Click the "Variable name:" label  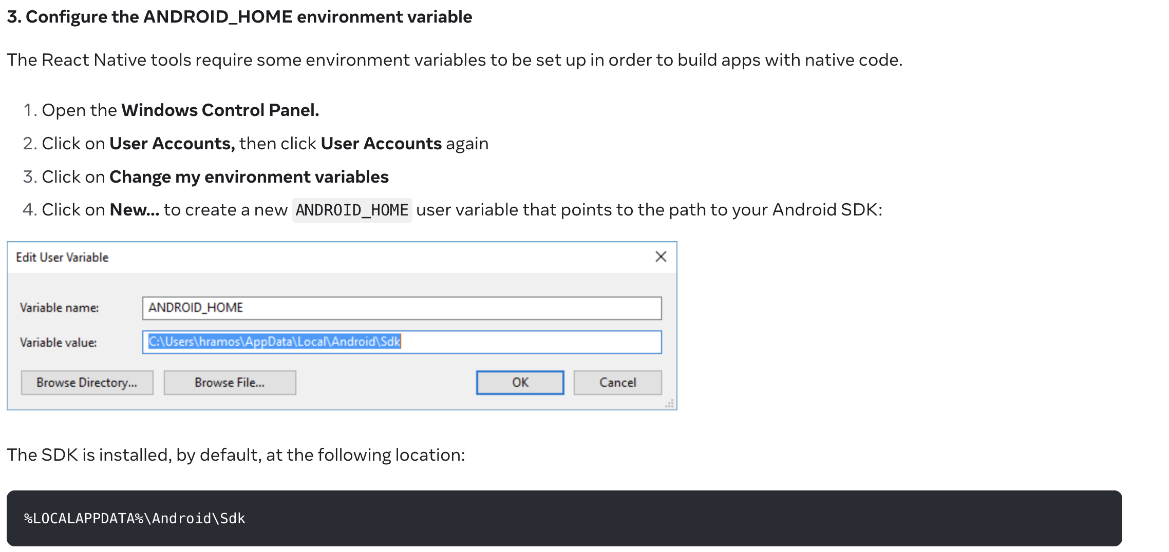(x=59, y=308)
